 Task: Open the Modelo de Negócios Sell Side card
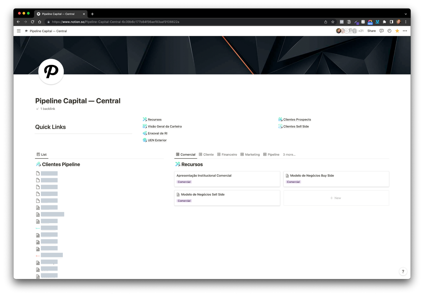point(227,198)
